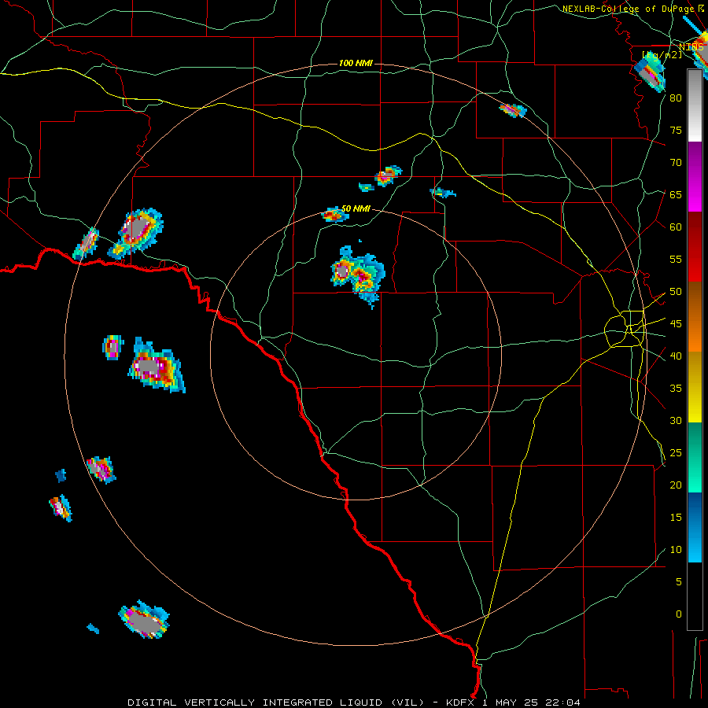This screenshot has width=708, height=708.
Task: Click the Digital Vertically Integrated Liquid caption
Action: tap(353, 702)
